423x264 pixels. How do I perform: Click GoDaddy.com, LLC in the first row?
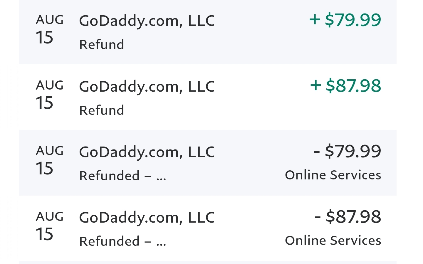pyautogui.click(x=146, y=21)
